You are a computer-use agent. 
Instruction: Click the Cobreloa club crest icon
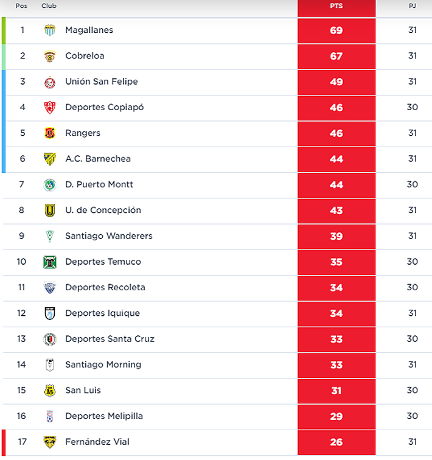pos(50,56)
